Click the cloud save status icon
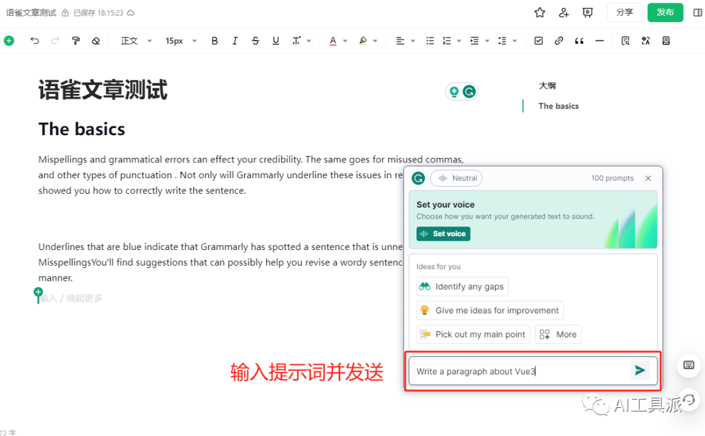The width and height of the screenshot is (705, 436). 131,12
